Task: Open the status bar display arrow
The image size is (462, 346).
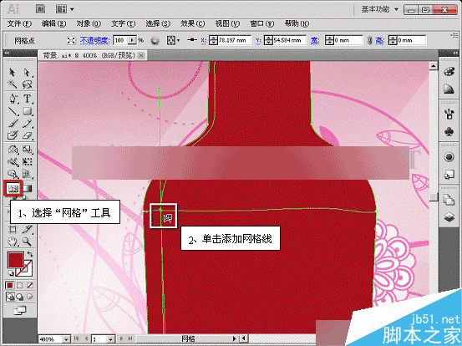Action: (235, 338)
